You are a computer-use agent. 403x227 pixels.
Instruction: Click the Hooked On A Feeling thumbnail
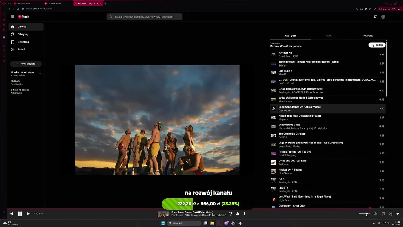pos(274,172)
